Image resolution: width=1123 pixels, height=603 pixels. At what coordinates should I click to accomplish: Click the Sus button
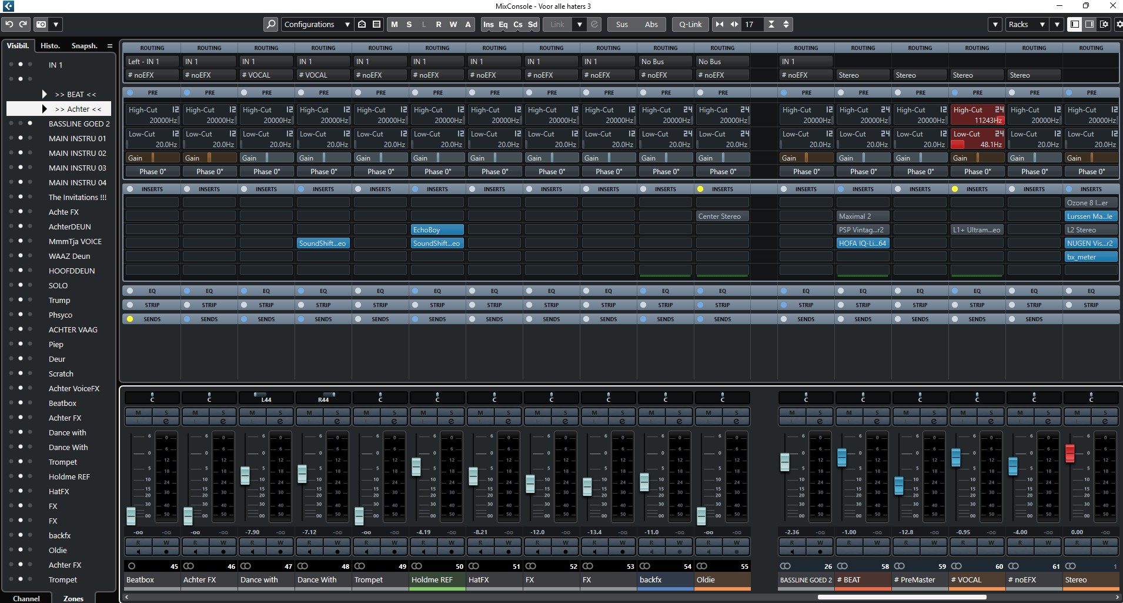pyautogui.click(x=622, y=24)
